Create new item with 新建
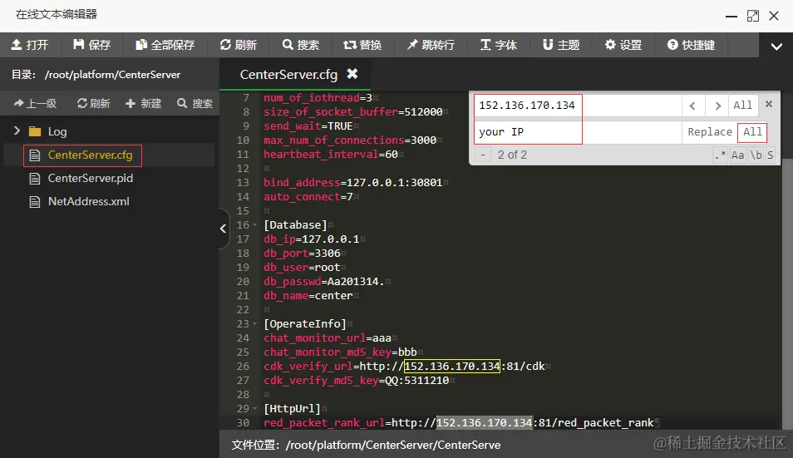 (x=143, y=104)
